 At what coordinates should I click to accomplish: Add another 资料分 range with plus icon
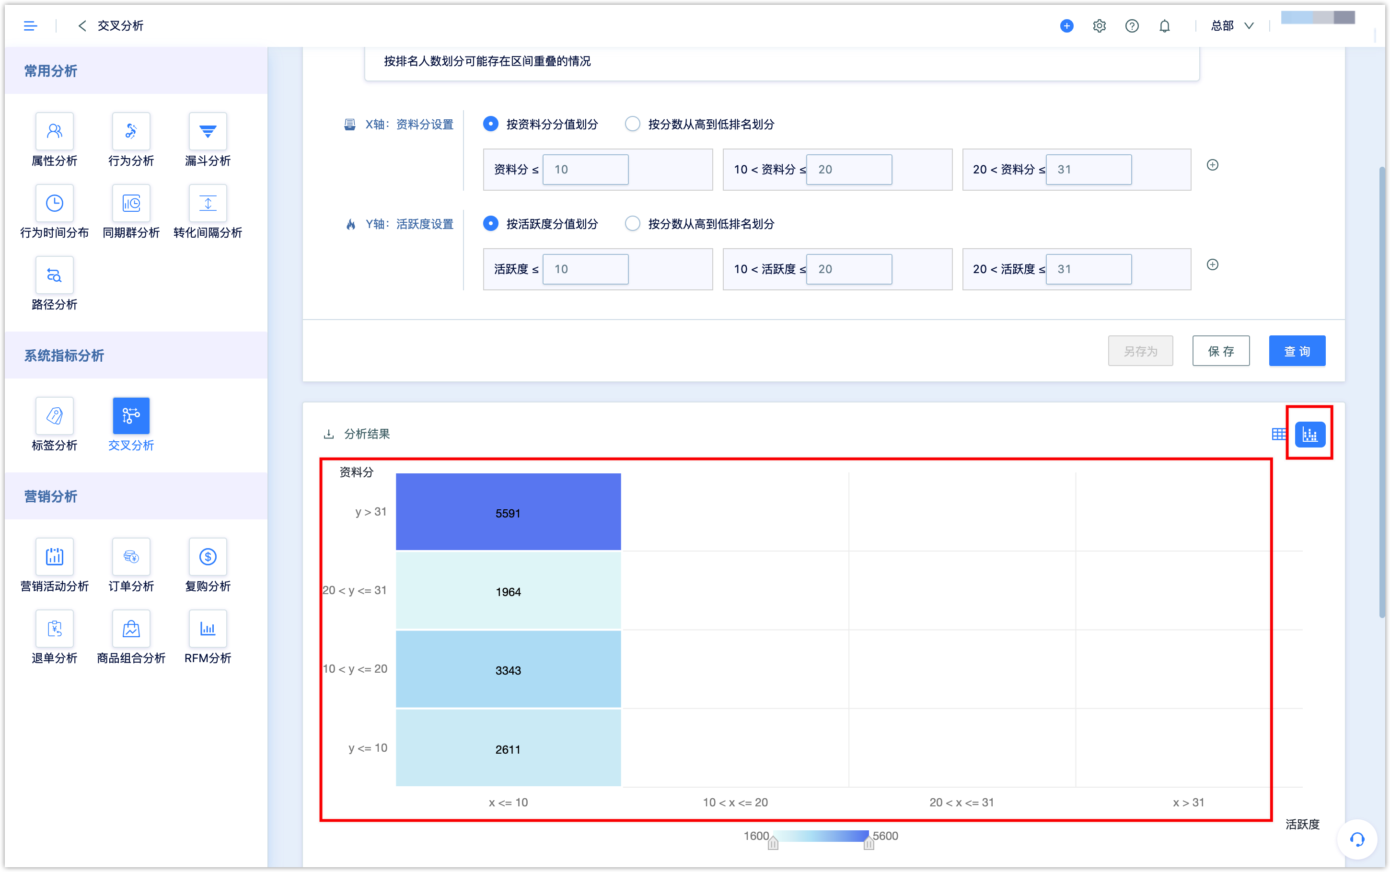[1212, 165]
